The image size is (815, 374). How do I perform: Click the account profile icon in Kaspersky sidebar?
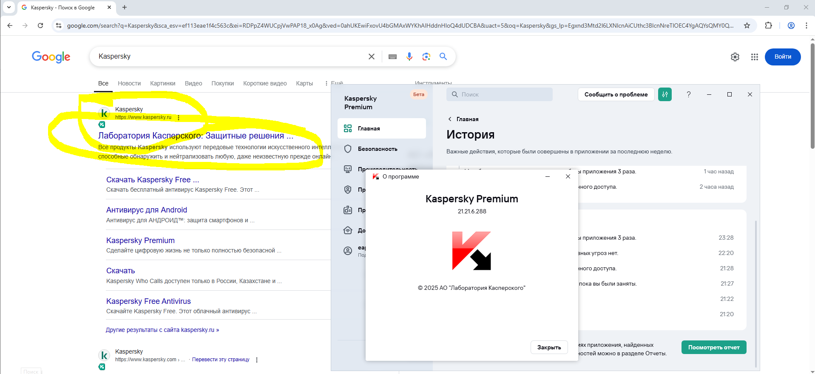(348, 251)
